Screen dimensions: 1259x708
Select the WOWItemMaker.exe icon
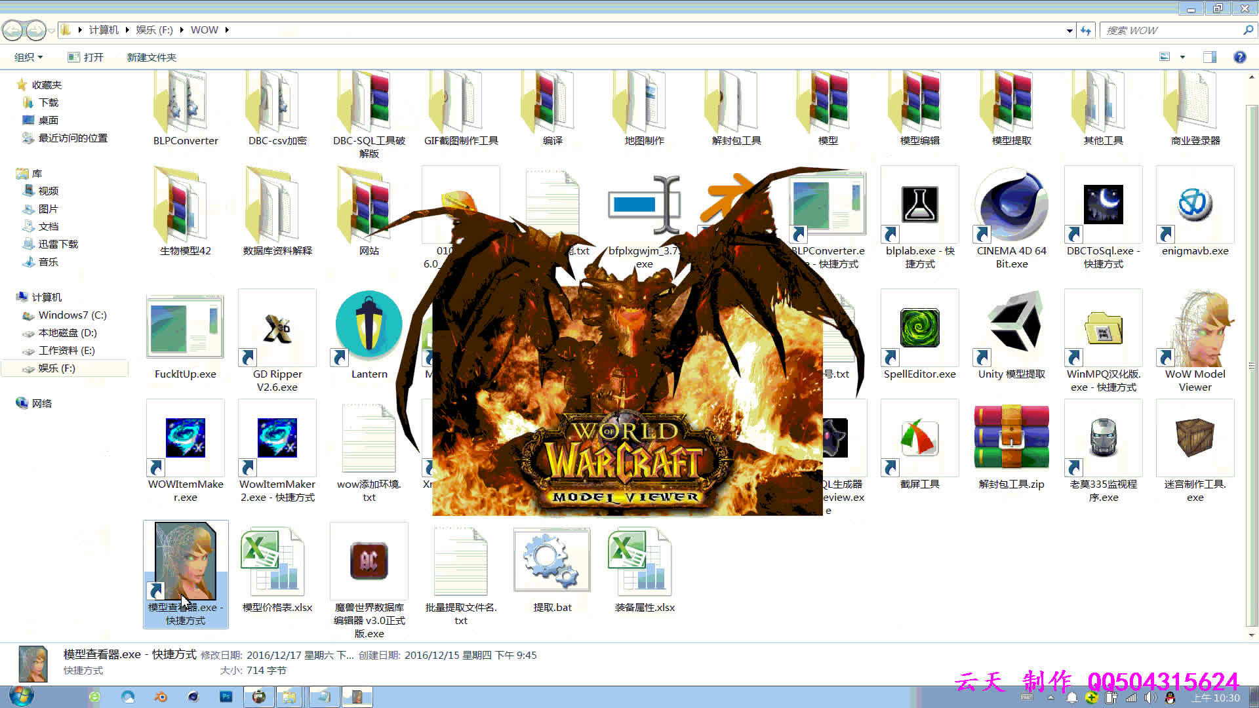(186, 438)
